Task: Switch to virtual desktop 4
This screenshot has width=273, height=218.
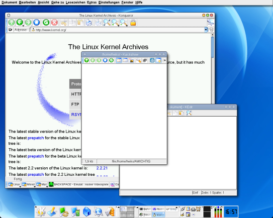Action: [x=131, y=215]
